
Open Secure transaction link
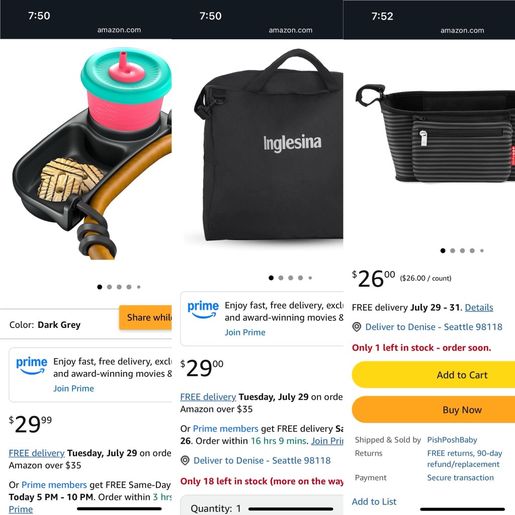[x=460, y=478]
